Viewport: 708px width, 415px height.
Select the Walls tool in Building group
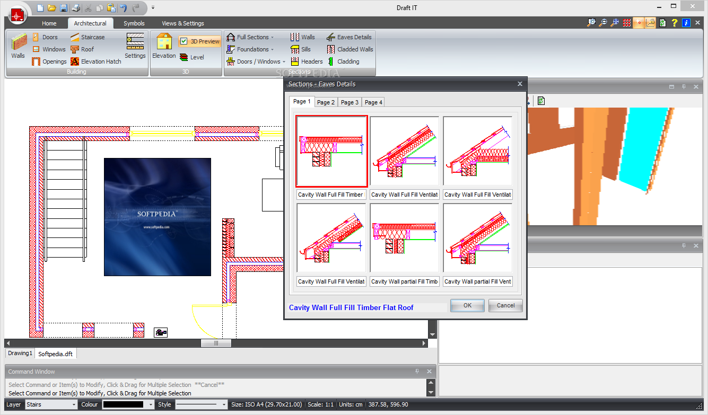(x=19, y=46)
